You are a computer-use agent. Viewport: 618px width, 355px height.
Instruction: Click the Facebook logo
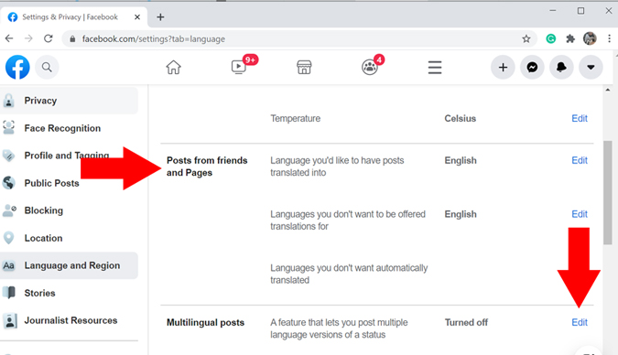coord(17,67)
